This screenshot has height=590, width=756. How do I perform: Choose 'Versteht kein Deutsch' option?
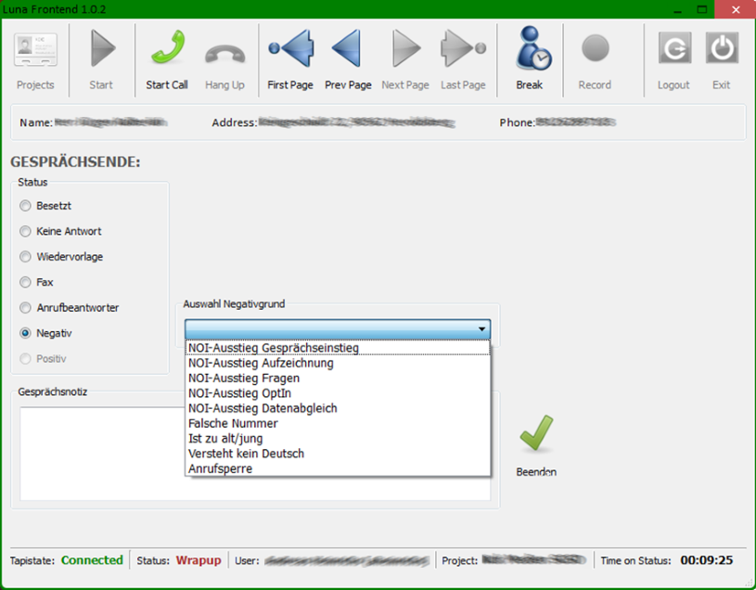[246, 454]
